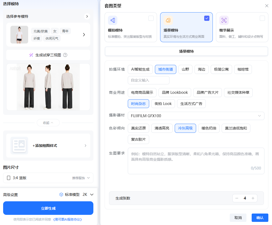Click the 纤瘦 model tag
The height and width of the screenshot is (225, 272).
coord(37,39)
